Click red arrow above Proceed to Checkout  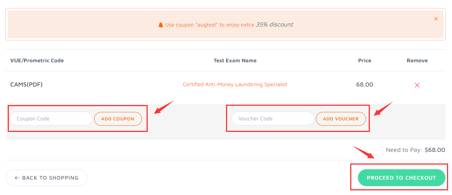pos(364,152)
